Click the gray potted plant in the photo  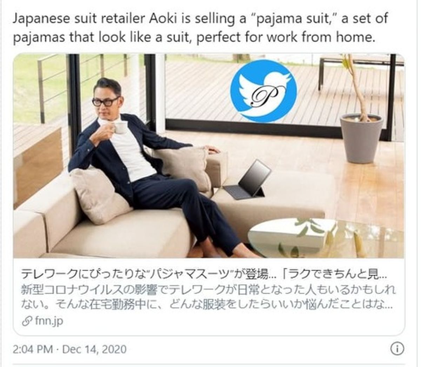pyautogui.click(x=361, y=137)
